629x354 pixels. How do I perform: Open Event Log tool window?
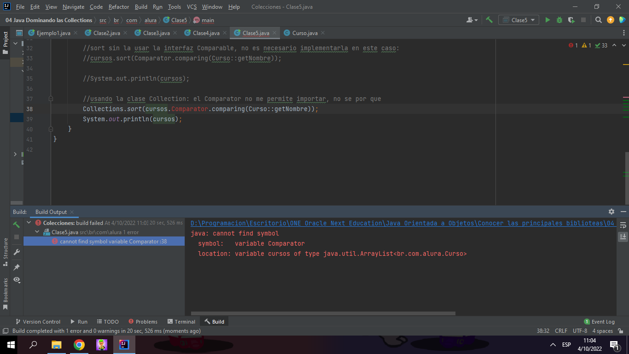pos(599,322)
